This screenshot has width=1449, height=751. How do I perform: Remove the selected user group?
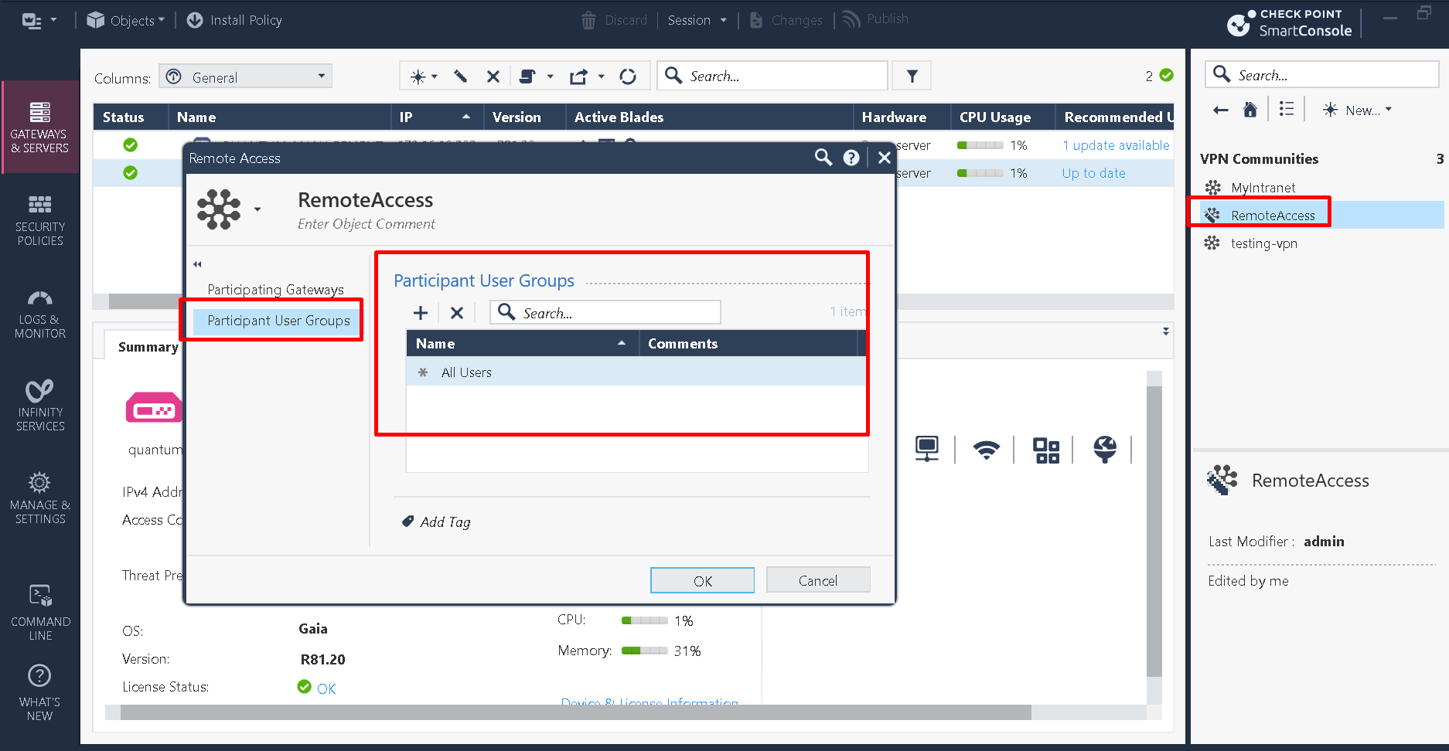(456, 312)
